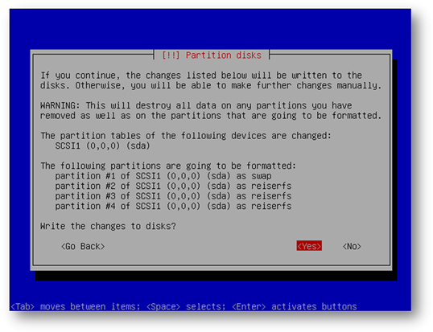Viewport: 433px width, 332px height.
Task: Click the <Enter> activates buttons hint
Action: [295, 306]
